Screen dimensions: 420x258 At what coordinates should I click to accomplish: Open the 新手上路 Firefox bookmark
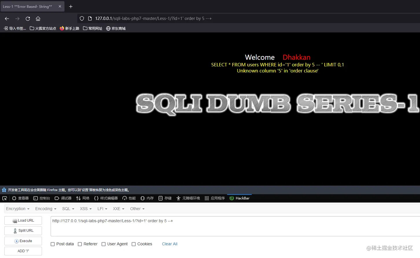[x=69, y=28]
